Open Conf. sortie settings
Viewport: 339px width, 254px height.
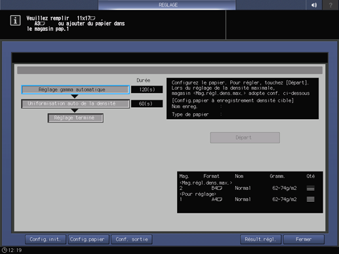[132, 240]
